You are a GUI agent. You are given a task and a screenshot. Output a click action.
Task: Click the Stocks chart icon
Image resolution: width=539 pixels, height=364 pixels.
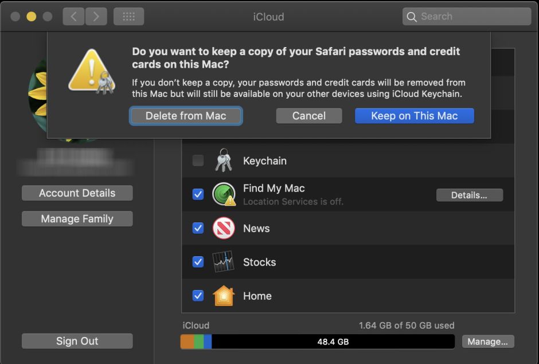(224, 262)
